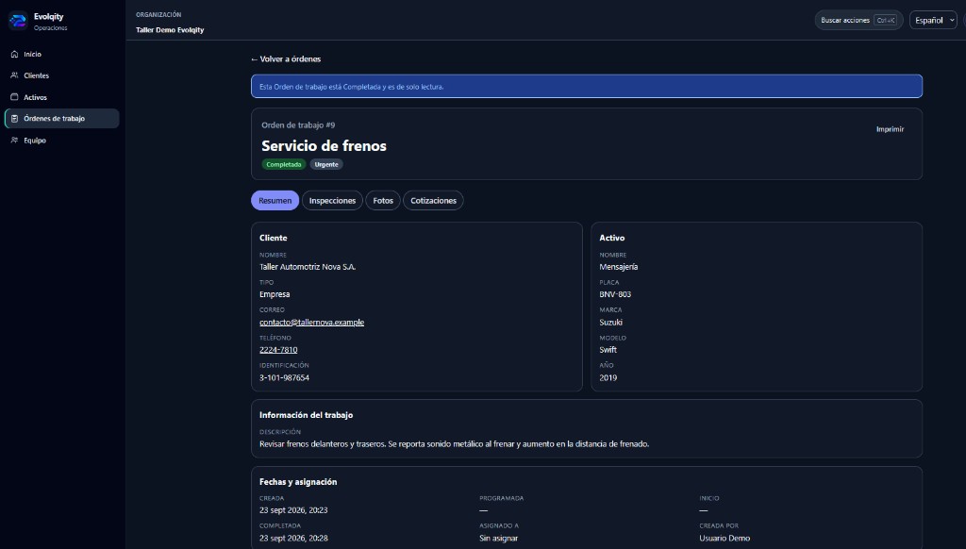The image size is (966, 549).
Task: Click the contacto@tallernova.example email link
Action: 311,323
